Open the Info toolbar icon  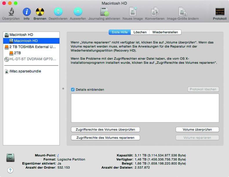click(x=27, y=12)
